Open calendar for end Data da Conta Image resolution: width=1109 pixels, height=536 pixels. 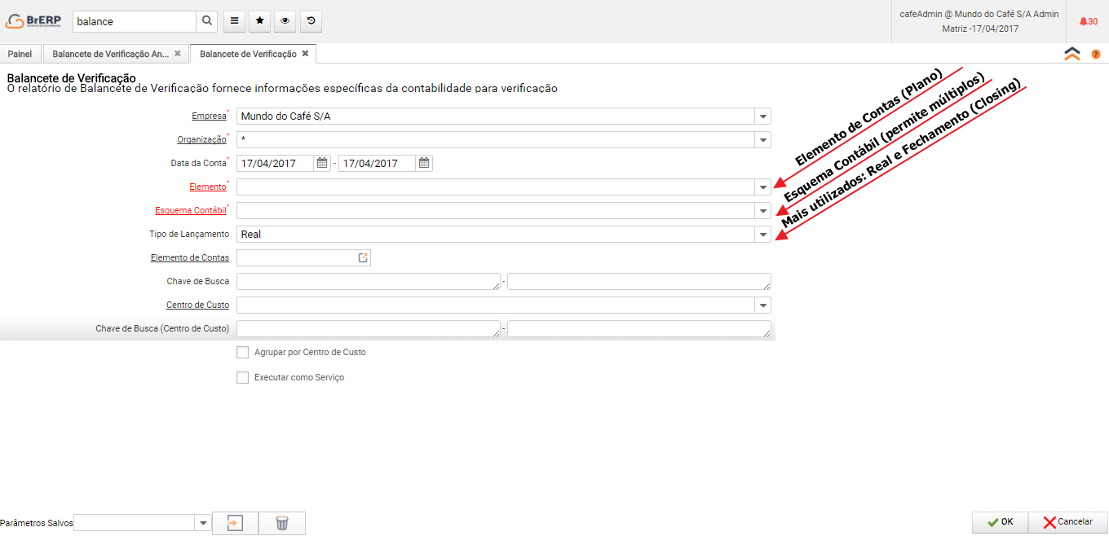click(424, 163)
